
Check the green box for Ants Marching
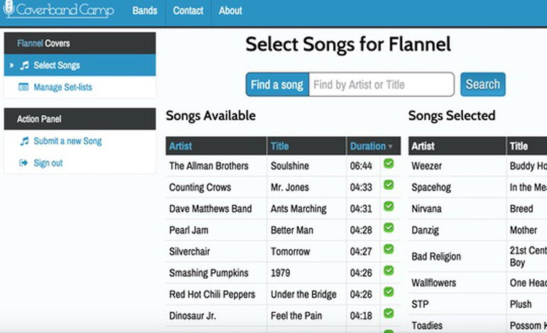[x=389, y=206]
